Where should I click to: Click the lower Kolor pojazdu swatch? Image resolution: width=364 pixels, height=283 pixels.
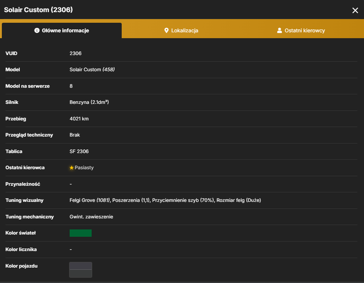81,274
